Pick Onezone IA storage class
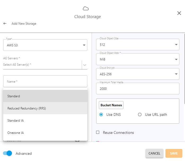This screenshot has height=163, width=185. [x=45, y=133]
